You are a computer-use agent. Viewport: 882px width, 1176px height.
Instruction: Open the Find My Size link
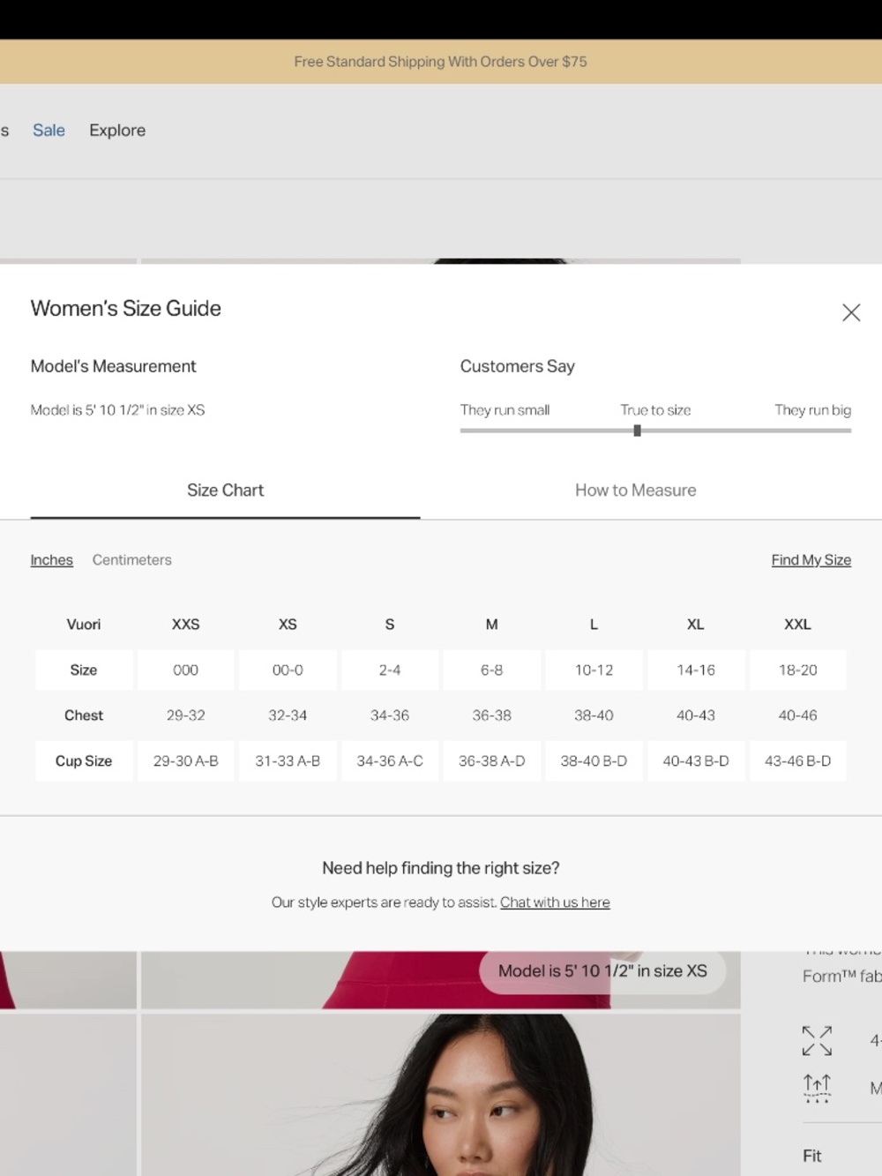pyautogui.click(x=811, y=560)
